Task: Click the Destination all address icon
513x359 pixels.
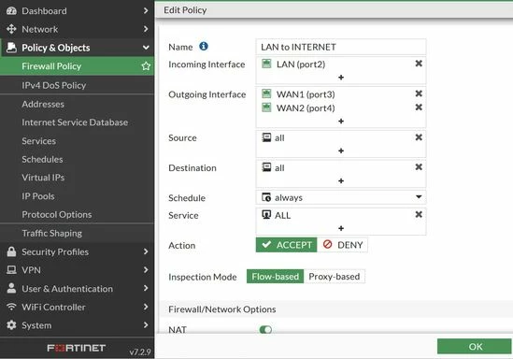Action: click(x=266, y=167)
